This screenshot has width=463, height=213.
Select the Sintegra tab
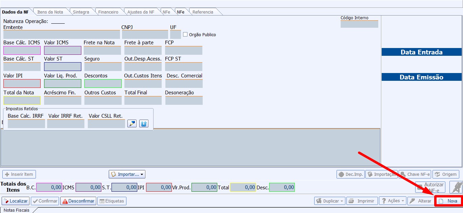tap(81, 12)
